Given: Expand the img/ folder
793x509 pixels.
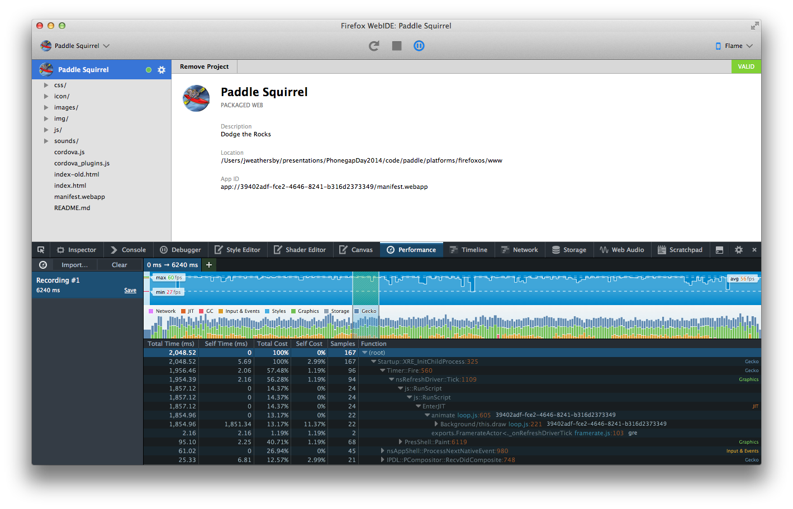Looking at the screenshot, I should click(x=46, y=118).
